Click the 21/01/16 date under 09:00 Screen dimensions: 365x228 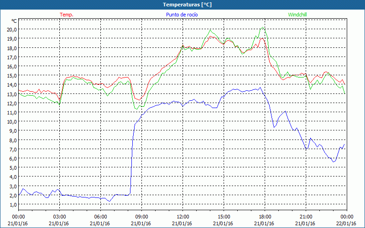[x=141, y=223]
